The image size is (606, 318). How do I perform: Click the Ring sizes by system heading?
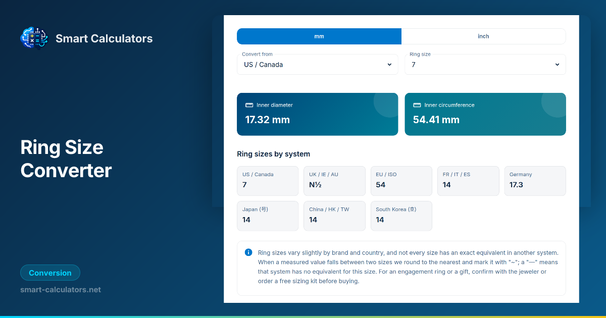273,154
